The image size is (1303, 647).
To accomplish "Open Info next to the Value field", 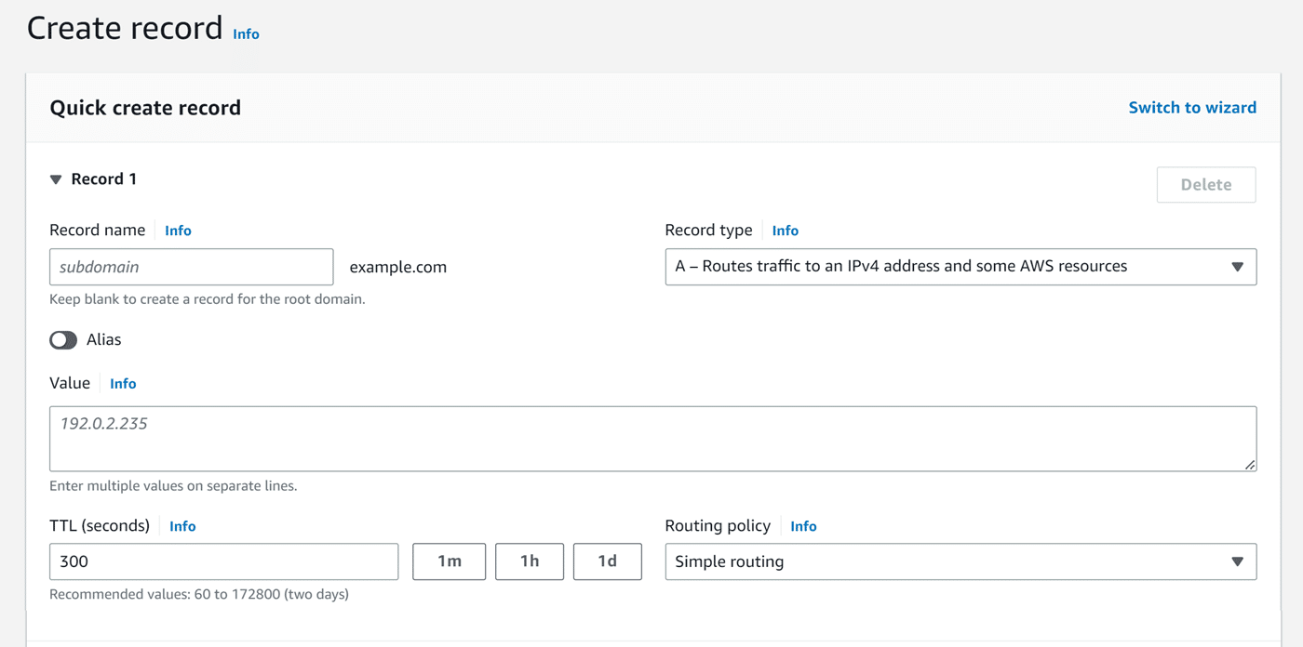I will pyautogui.click(x=122, y=383).
